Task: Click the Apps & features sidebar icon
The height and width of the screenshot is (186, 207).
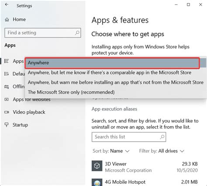Action: [7, 61]
